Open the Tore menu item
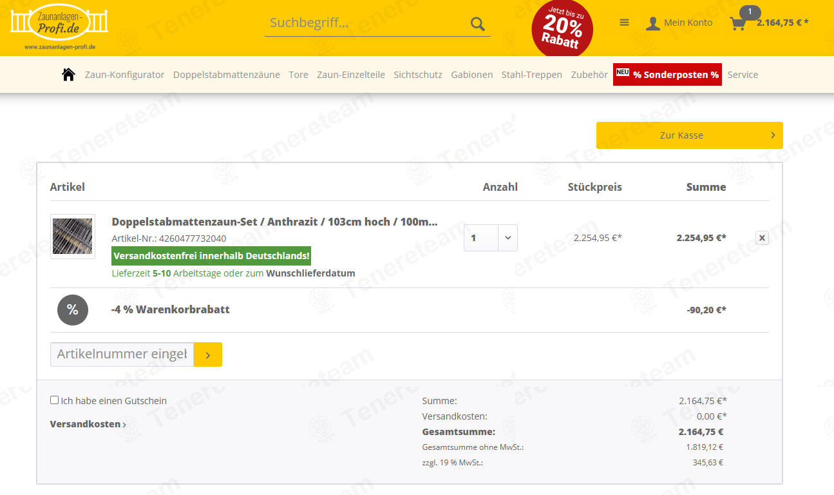Image resolution: width=834 pixels, height=495 pixels. coord(298,75)
